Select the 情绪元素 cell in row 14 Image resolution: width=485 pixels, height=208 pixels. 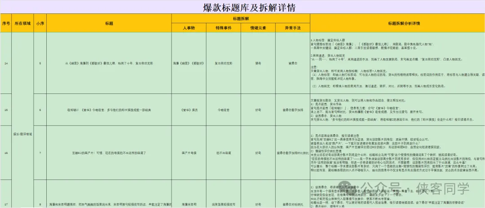tap(258, 63)
